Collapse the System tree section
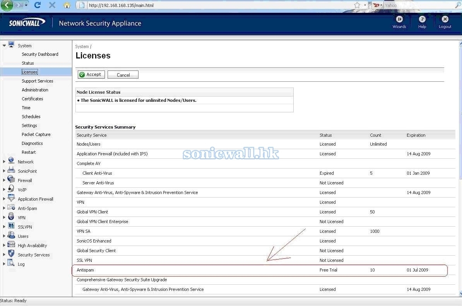The width and height of the screenshot is (462, 306). (4, 45)
